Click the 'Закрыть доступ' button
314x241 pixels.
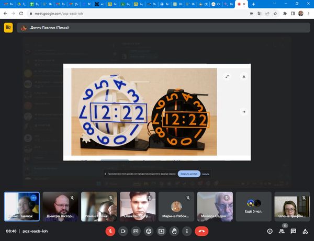tap(188, 174)
